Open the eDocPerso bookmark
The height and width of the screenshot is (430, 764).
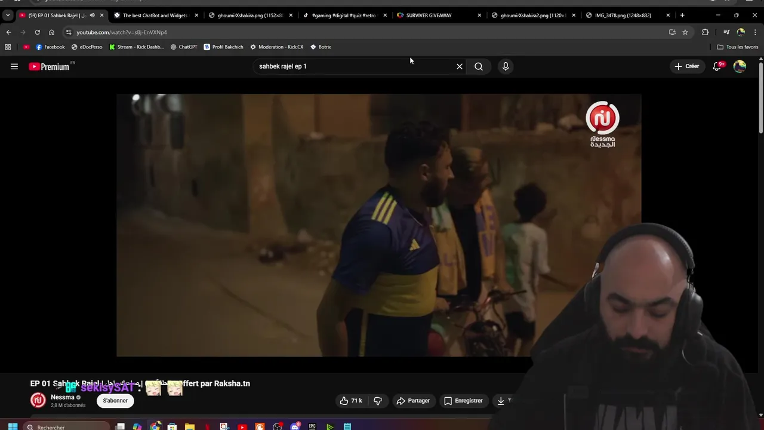87,47
